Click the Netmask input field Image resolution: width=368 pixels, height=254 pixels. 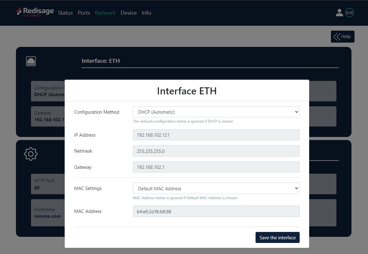pyautogui.click(x=216, y=151)
